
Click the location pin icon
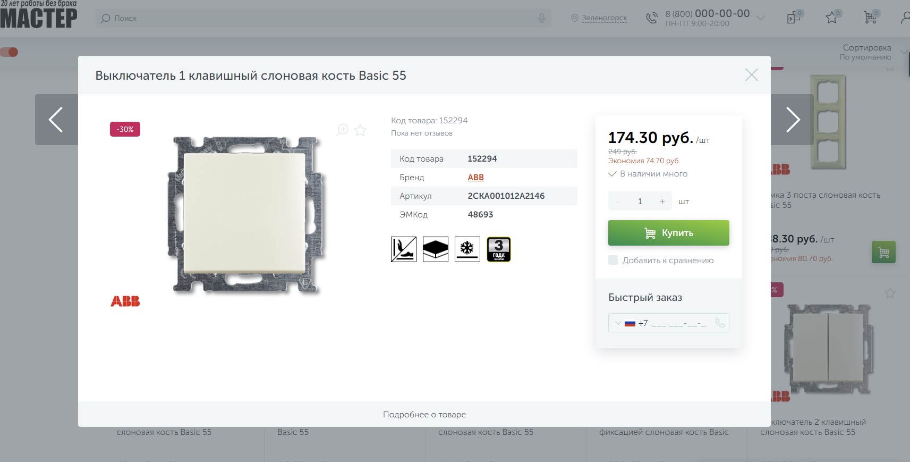574,18
